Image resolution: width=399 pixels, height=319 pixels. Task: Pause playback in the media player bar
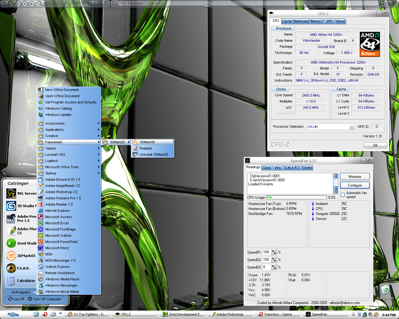point(25,4)
